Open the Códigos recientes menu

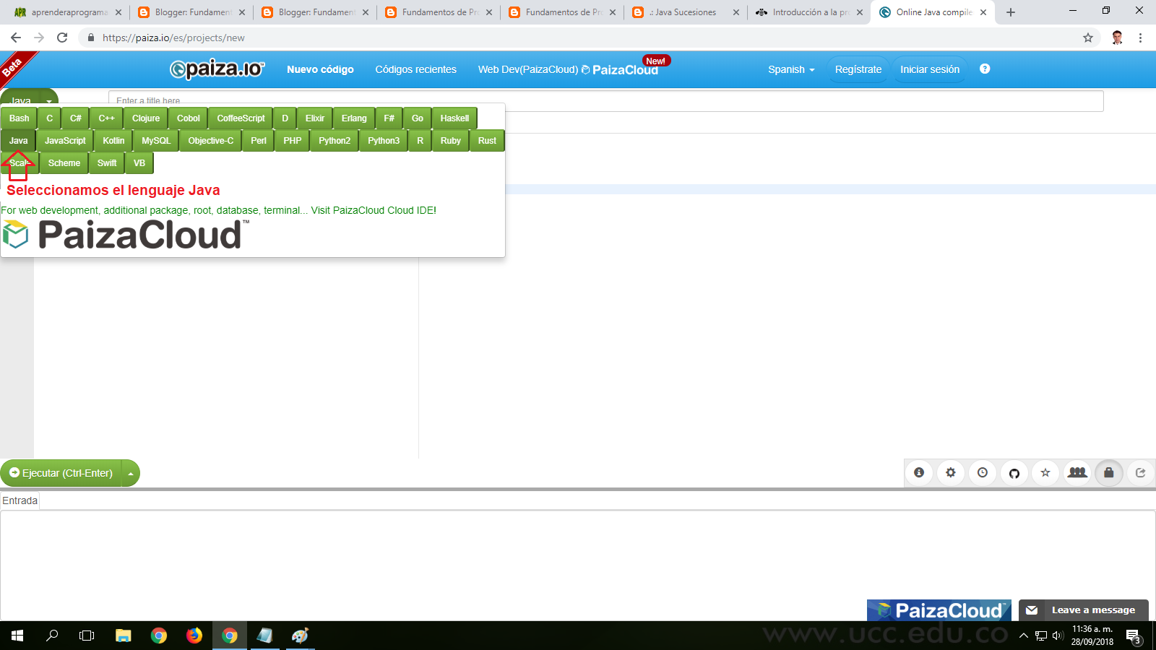[415, 69]
